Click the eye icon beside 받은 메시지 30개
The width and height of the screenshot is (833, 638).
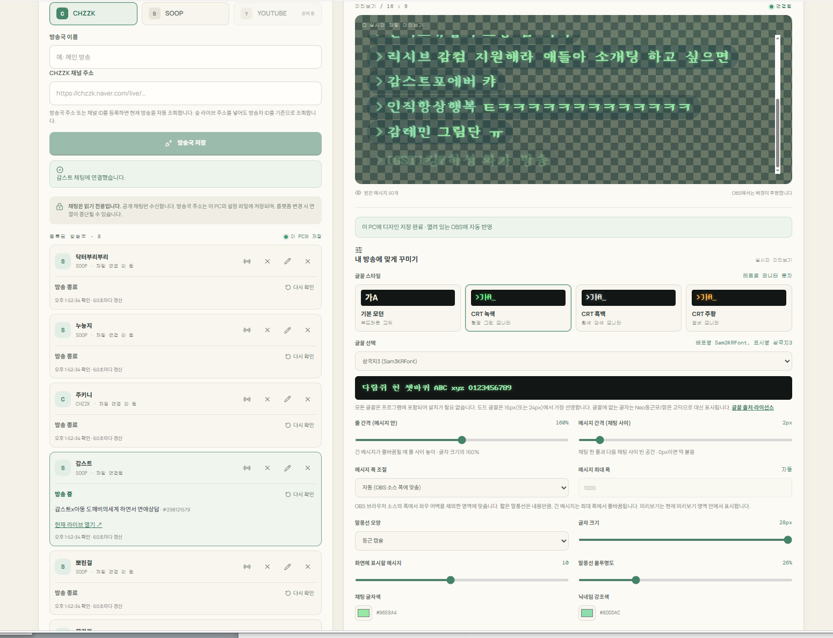point(358,193)
